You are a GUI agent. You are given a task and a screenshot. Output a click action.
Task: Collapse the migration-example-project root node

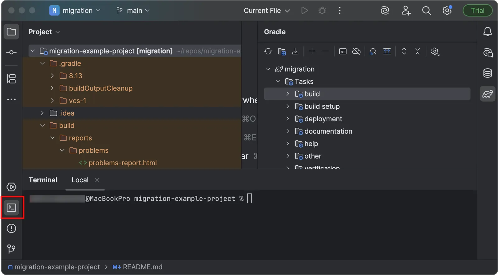[33, 51]
